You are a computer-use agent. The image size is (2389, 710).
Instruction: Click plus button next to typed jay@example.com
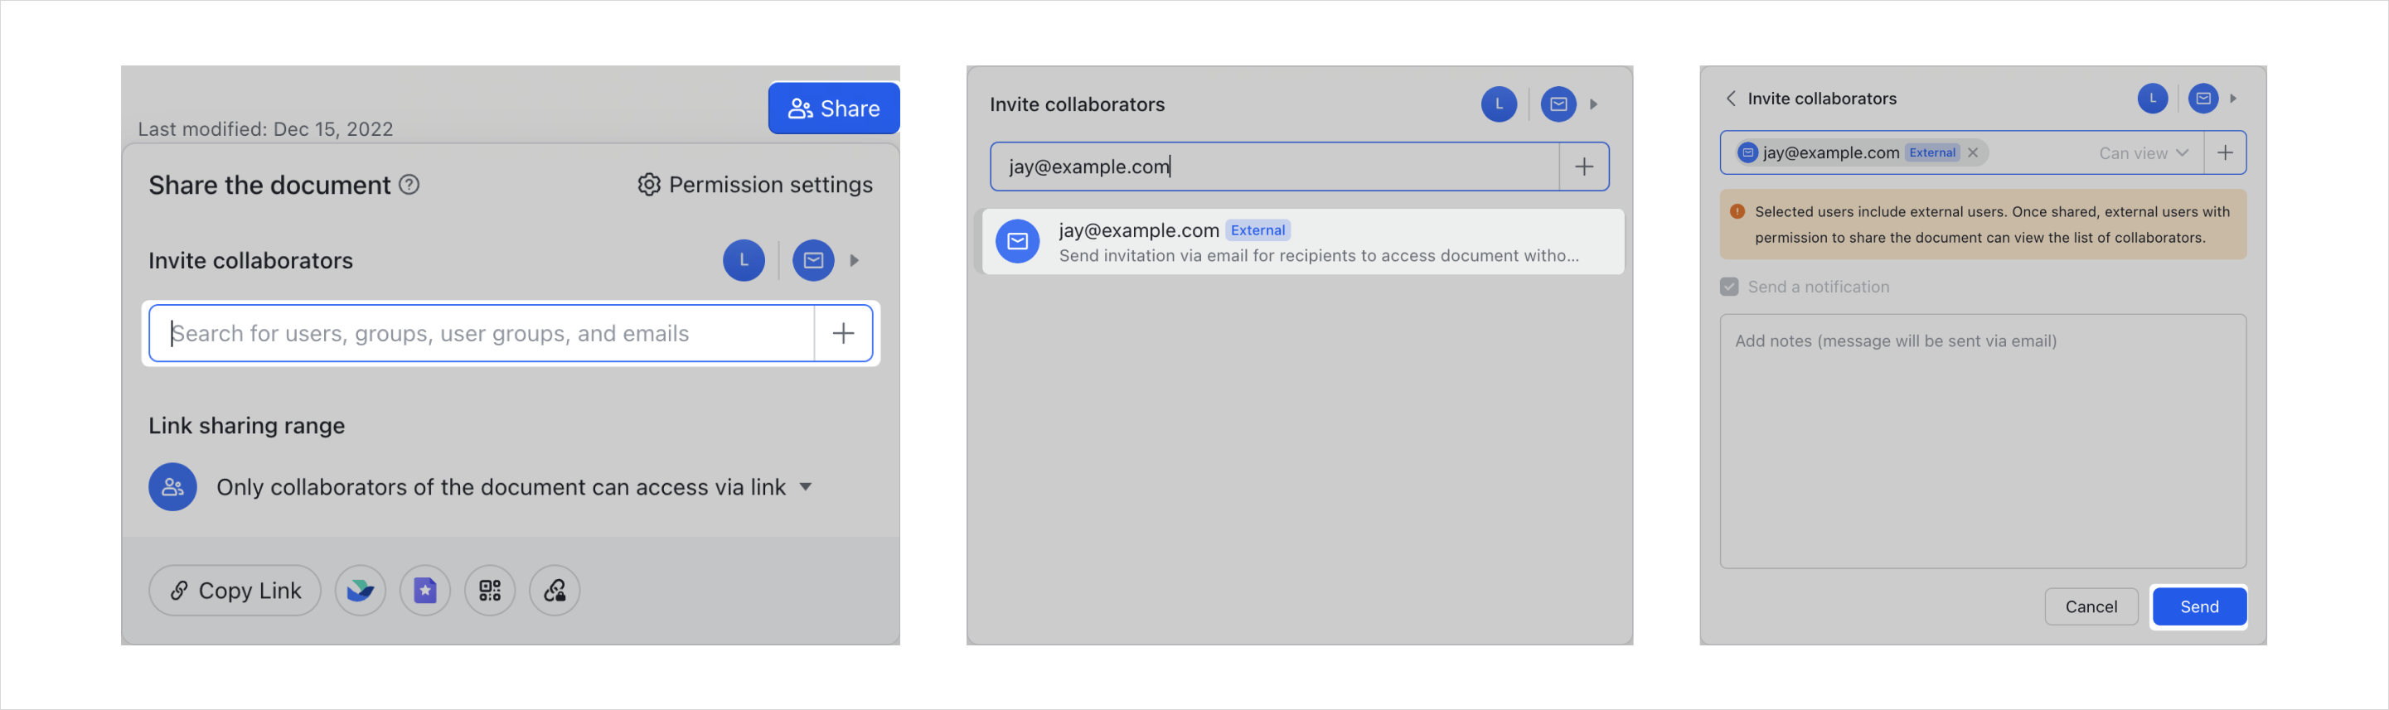pos(1584,167)
